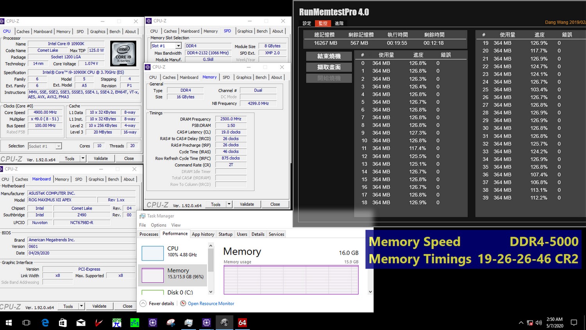Viewport: 586px width, 330px height.
Task: Click the Super PI taskbar icon
Action: click(116, 323)
